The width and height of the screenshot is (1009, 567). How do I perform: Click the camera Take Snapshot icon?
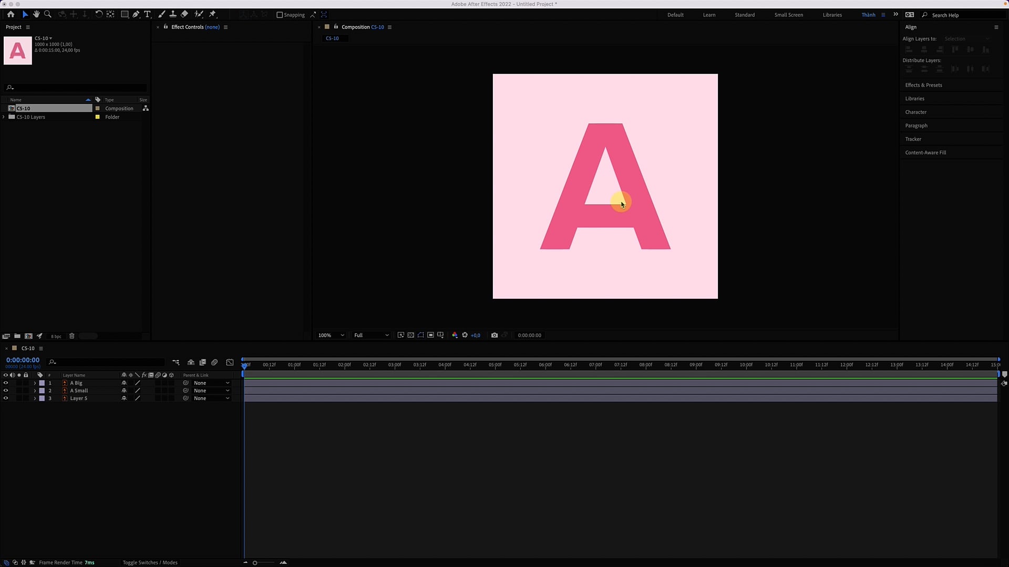pyautogui.click(x=495, y=335)
